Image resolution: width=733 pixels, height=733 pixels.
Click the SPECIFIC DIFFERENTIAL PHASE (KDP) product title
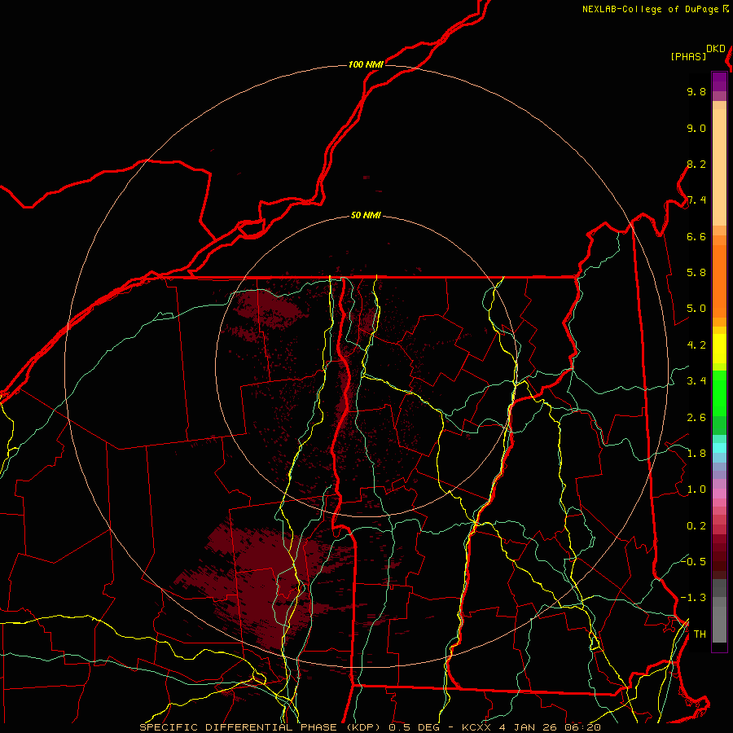point(260,727)
